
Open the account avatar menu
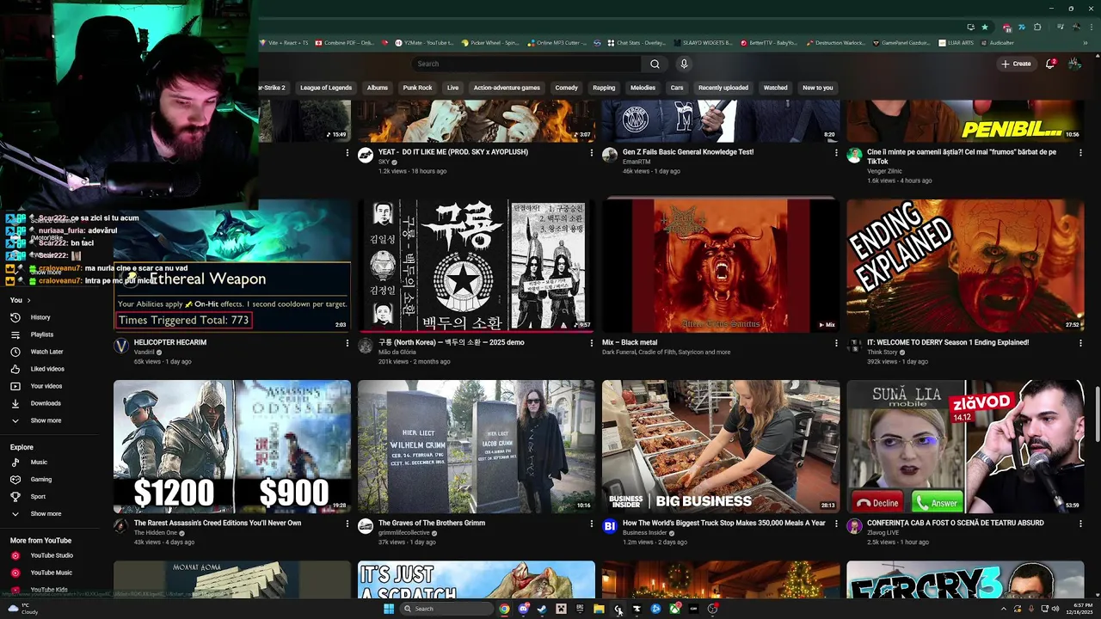1074,64
